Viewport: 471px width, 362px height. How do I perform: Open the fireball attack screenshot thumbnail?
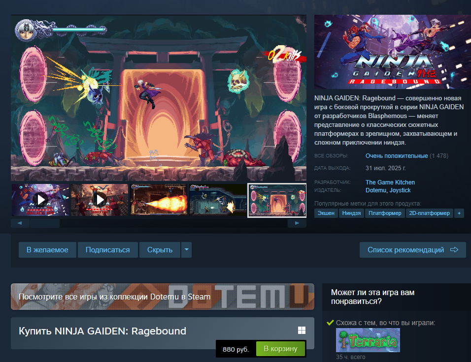159,200
